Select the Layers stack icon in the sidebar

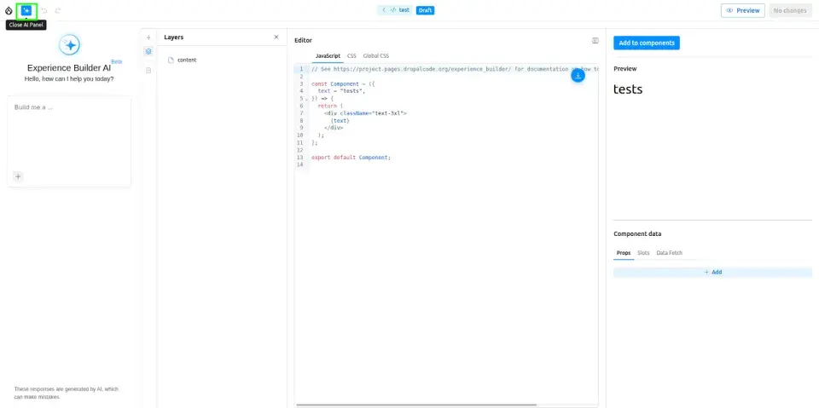(x=148, y=51)
